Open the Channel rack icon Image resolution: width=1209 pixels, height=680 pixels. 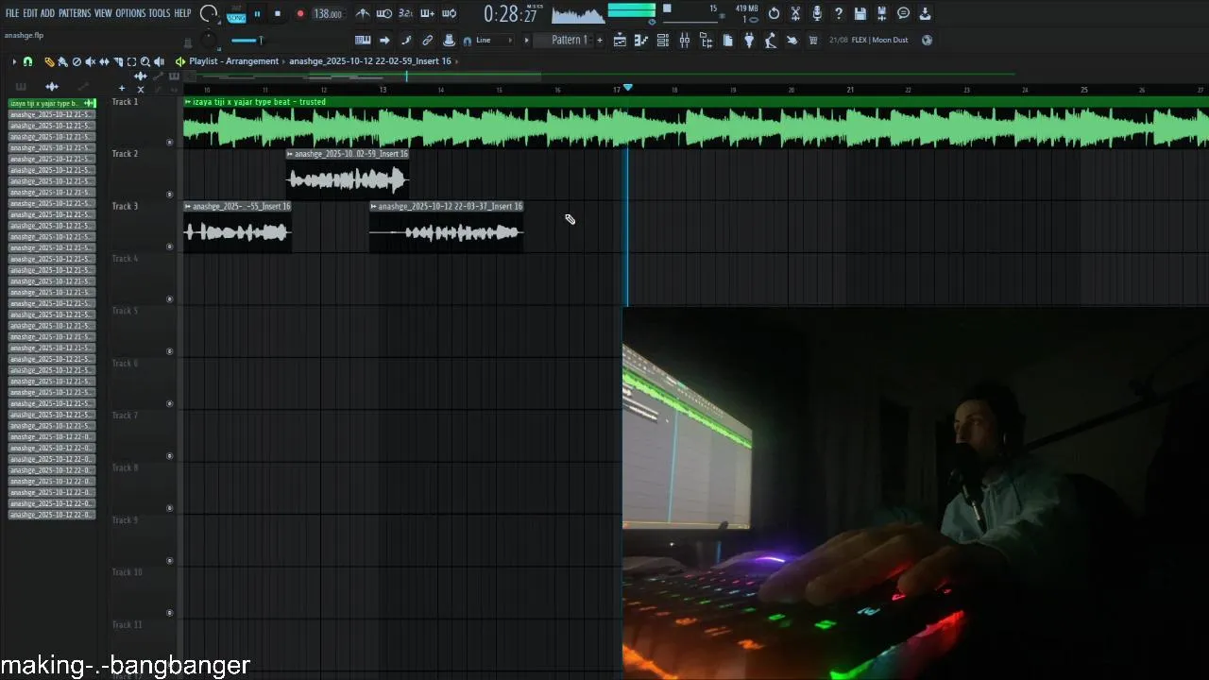[x=663, y=40]
